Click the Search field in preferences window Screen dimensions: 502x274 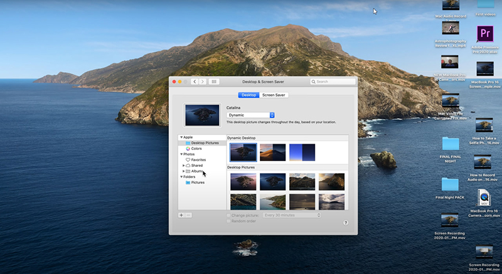click(x=334, y=82)
